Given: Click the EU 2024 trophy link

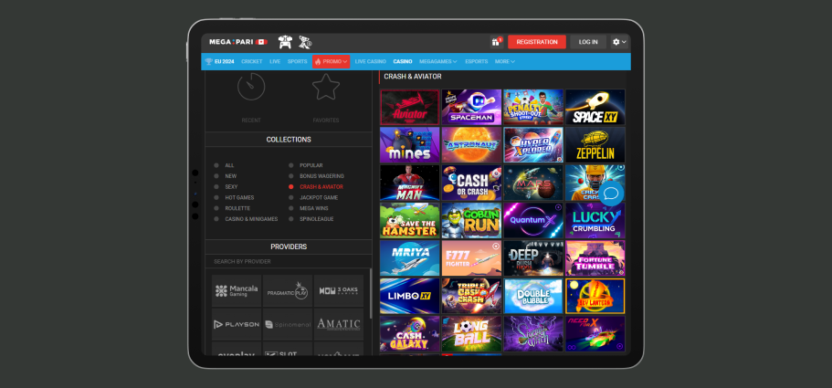Looking at the screenshot, I should tap(220, 61).
